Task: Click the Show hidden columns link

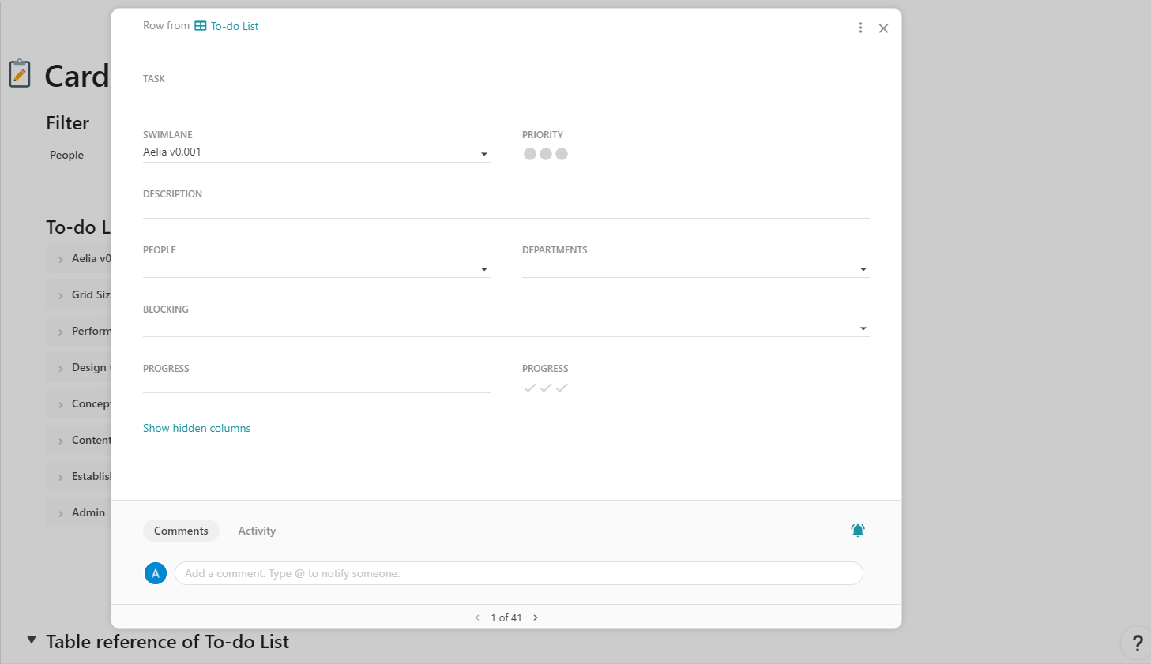Action: 197,428
